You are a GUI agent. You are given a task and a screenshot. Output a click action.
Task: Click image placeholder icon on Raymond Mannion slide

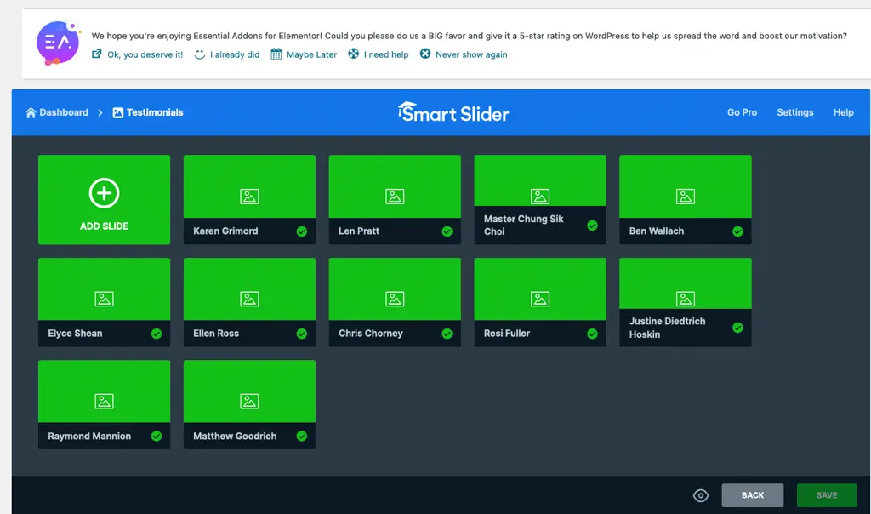pyautogui.click(x=104, y=401)
